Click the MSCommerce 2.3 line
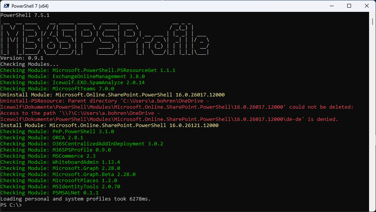376x212 pixels. coord(48,156)
